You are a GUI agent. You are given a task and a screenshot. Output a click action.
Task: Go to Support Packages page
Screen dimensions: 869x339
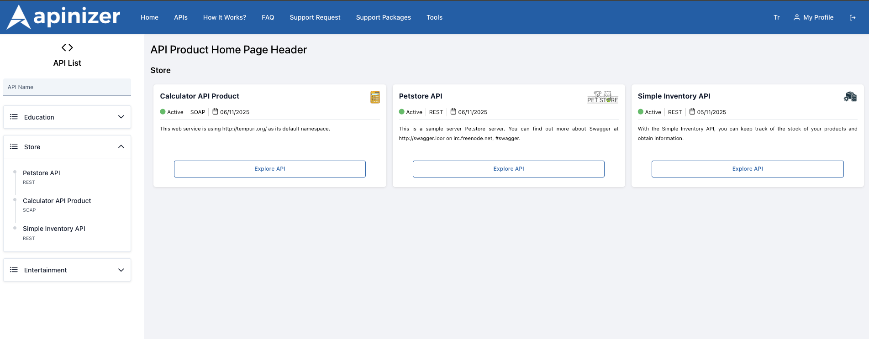click(383, 17)
